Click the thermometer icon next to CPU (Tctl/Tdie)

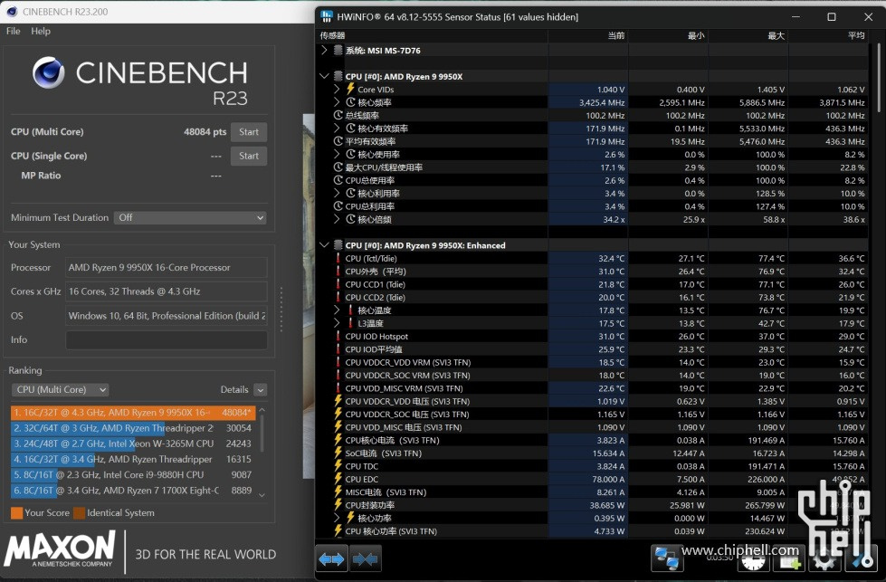click(338, 258)
